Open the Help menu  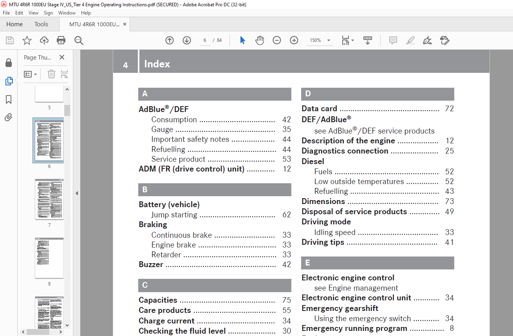86,13
